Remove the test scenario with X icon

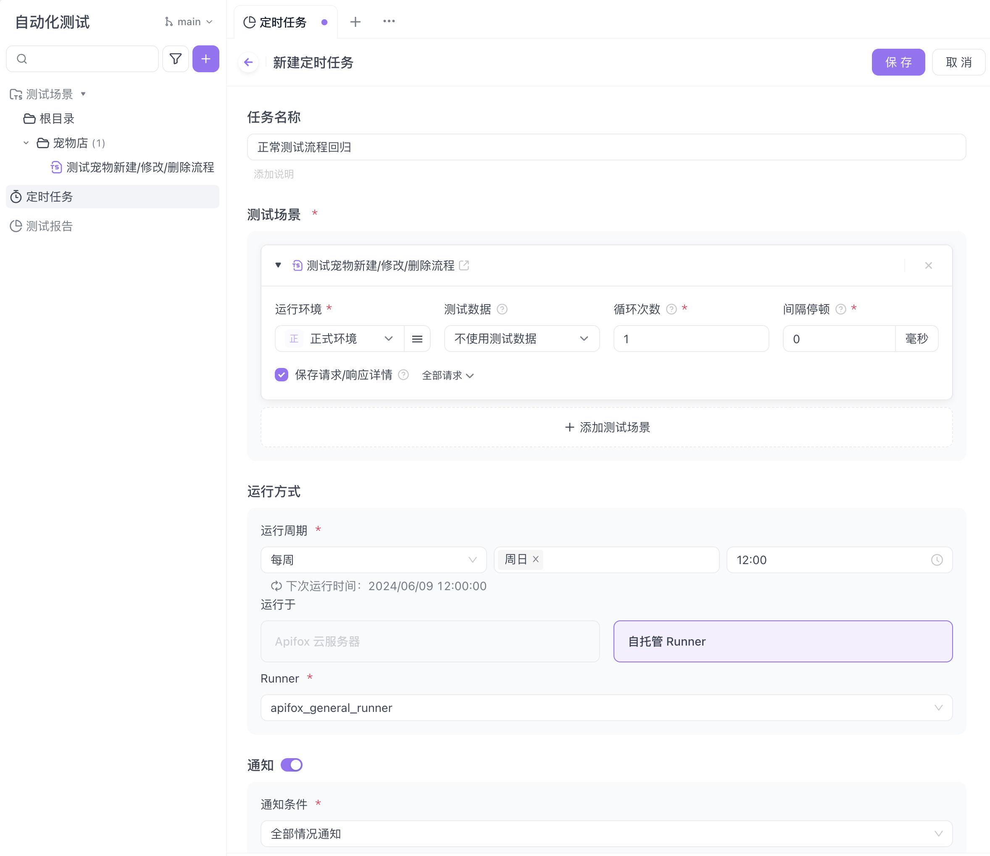[928, 265]
